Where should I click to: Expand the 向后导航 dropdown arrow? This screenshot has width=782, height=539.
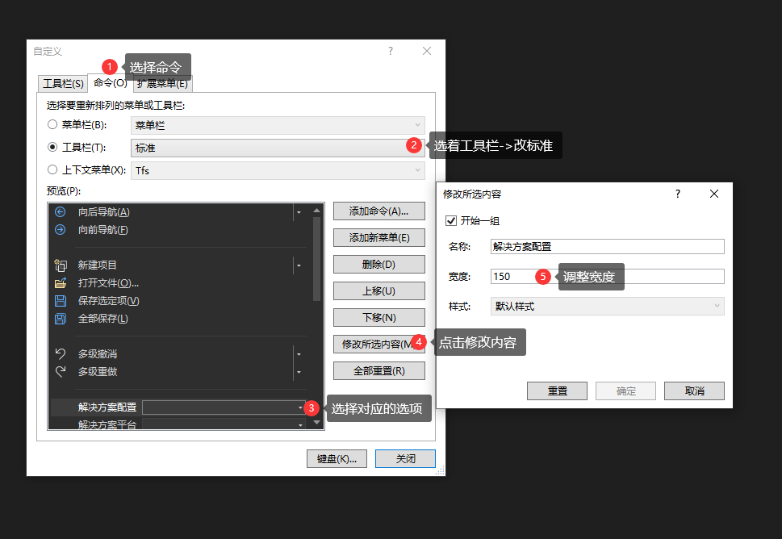pyautogui.click(x=299, y=212)
